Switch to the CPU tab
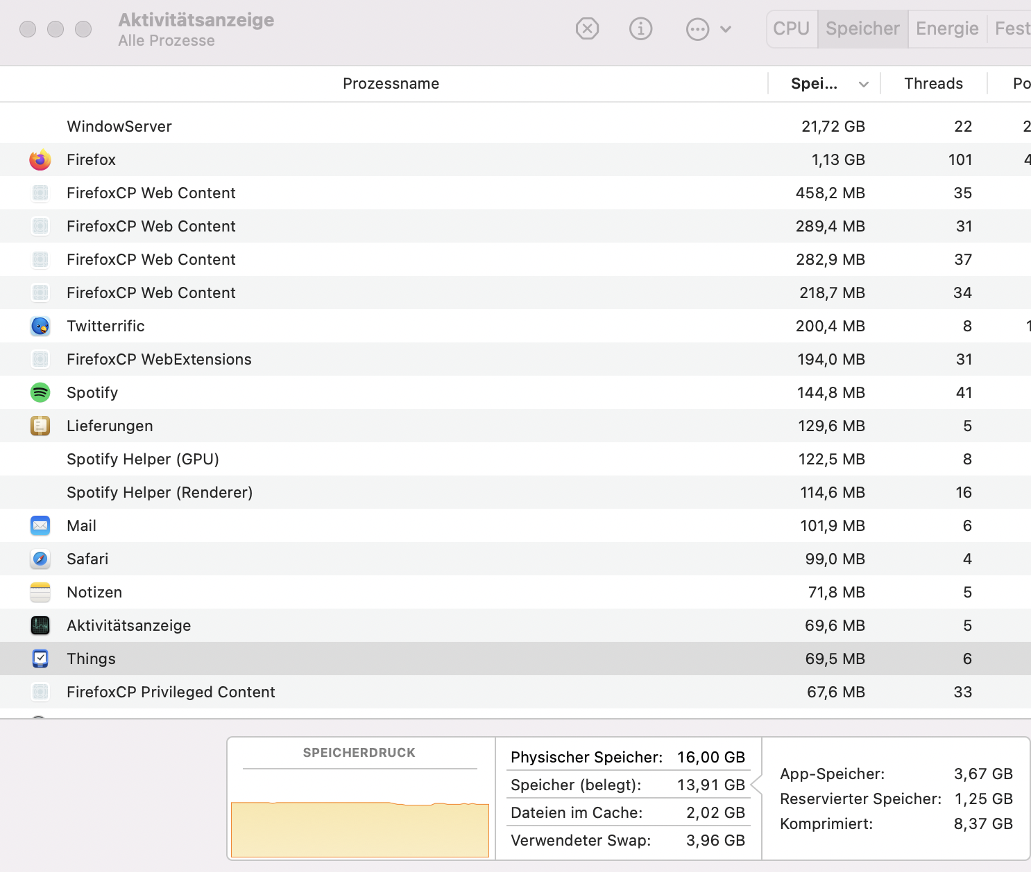Image resolution: width=1031 pixels, height=872 pixels. point(792,28)
